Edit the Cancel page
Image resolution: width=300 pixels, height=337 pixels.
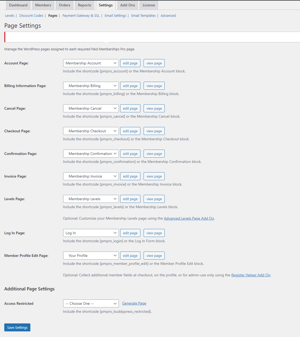[130, 108]
